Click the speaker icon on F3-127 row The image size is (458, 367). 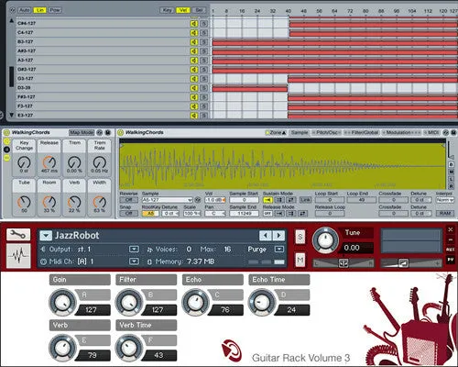tap(194, 106)
